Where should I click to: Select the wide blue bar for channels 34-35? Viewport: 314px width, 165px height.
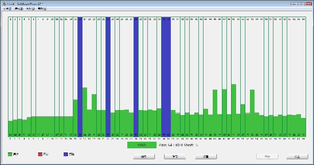tap(166, 77)
